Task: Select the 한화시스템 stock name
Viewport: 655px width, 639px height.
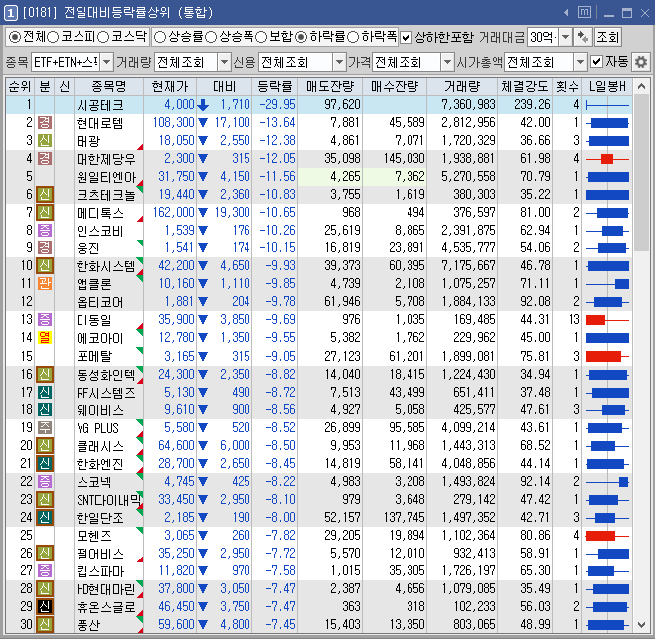Action: 106,266
